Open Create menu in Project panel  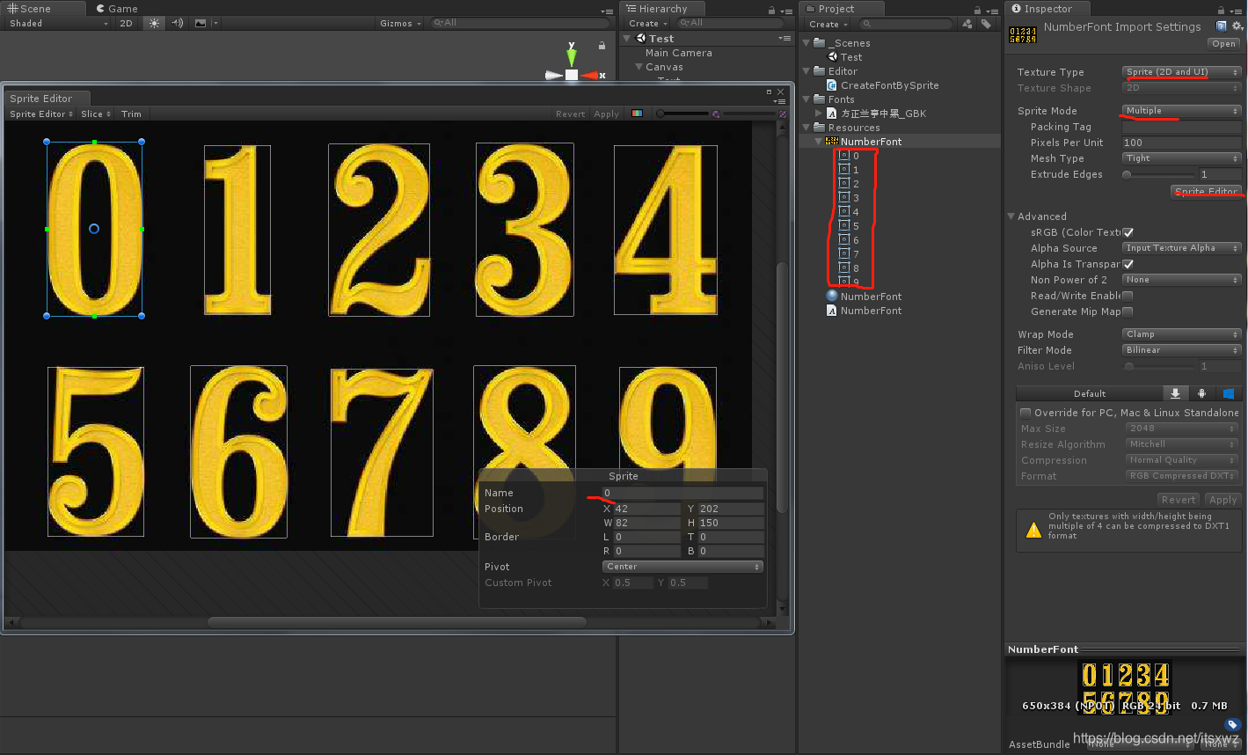(x=828, y=25)
